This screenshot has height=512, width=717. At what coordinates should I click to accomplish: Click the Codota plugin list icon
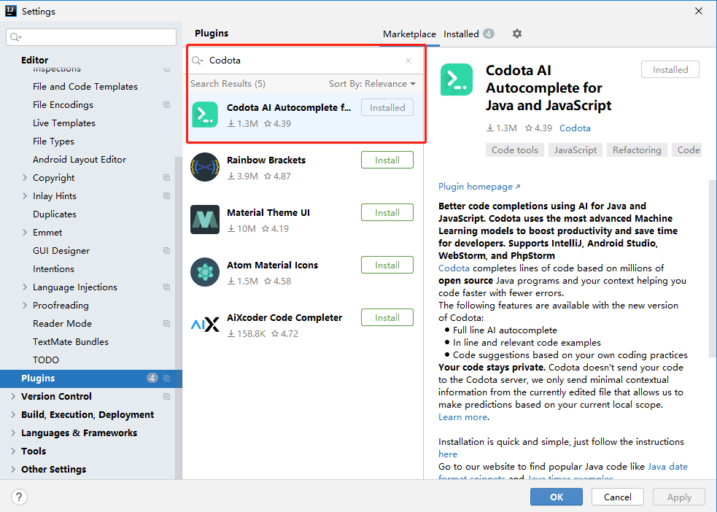click(x=205, y=115)
